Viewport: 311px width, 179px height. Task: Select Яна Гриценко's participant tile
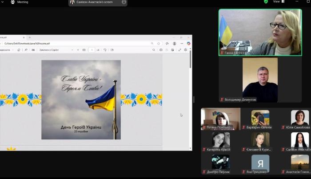click(x=260, y=164)
